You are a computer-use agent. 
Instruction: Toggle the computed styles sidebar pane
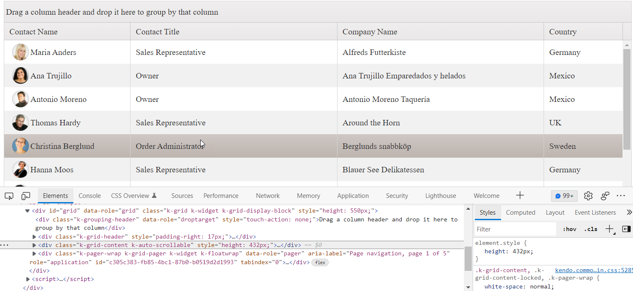point(626,229)
